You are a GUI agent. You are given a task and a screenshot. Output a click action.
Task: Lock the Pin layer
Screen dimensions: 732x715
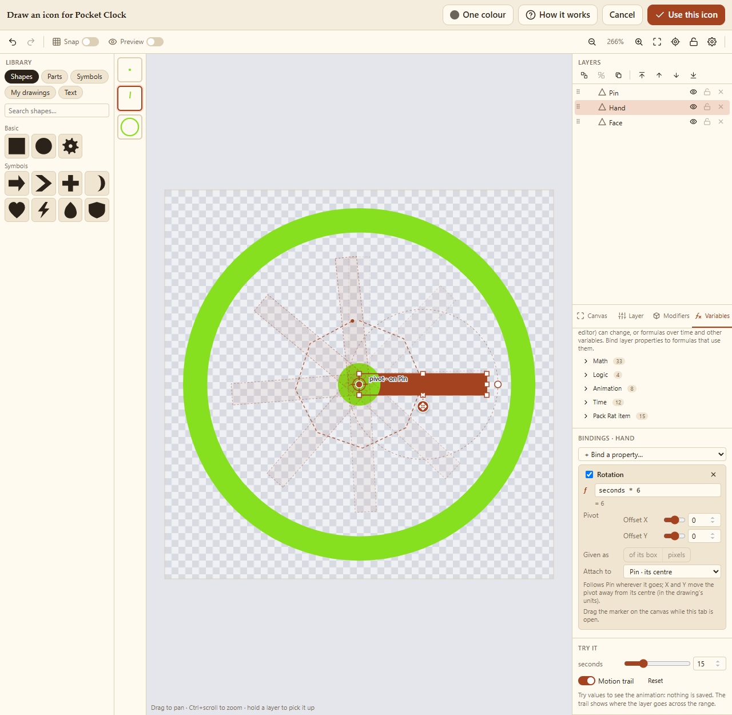coord(707,92)
